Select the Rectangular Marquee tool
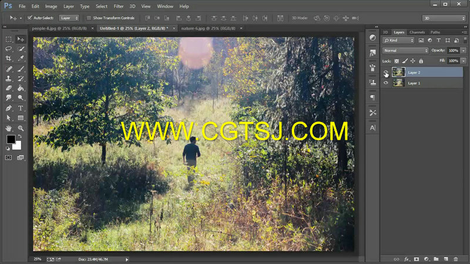 coord(8,39)
